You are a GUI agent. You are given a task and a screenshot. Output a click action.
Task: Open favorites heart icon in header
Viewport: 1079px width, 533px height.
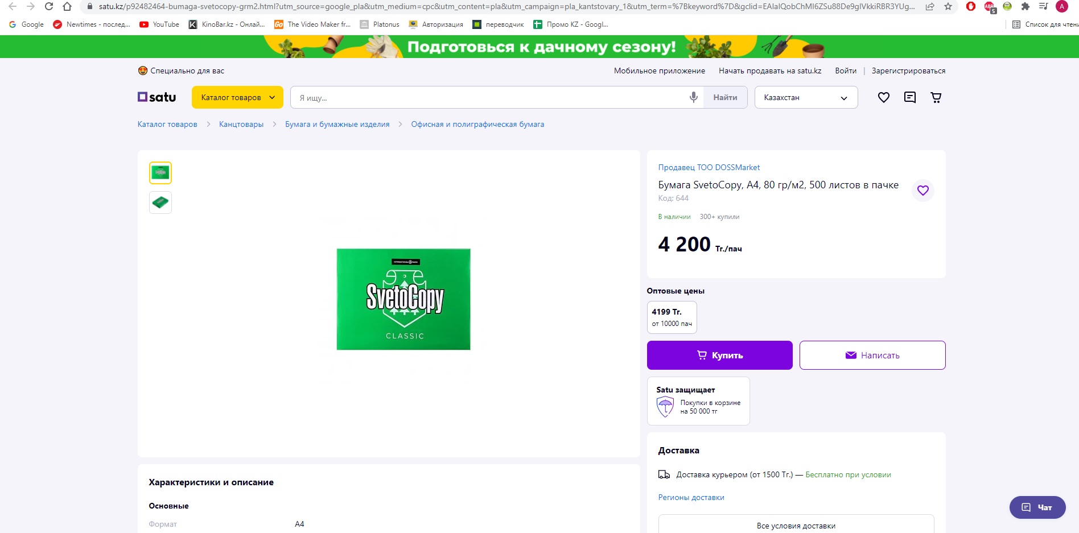point(883,97)
